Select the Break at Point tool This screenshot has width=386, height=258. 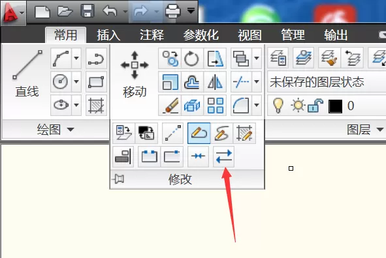[x=172, y=156]
